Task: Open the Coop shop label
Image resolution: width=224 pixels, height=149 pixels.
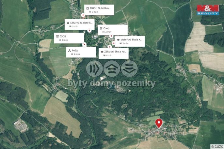Action: coord(113,30)
